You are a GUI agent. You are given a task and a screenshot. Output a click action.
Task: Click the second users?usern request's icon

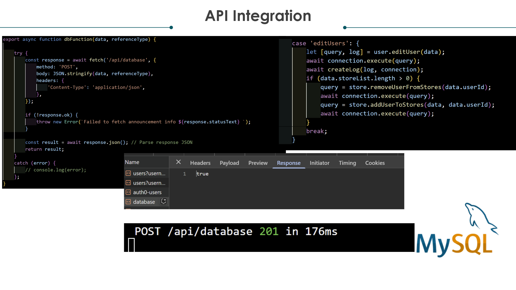(x=128, y=183)
